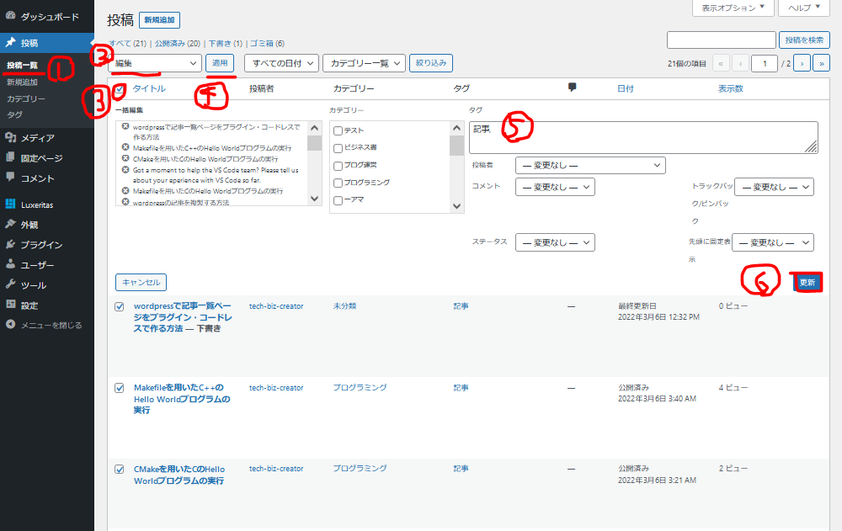Open the 表示オプション screen options tab
This screenshot has width=842, height=531.
733,8
